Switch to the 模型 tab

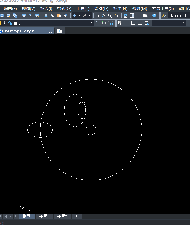(x=27, y=216)
